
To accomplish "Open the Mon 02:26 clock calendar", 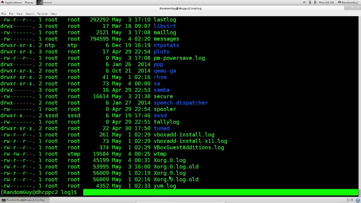I will [326, 3].
